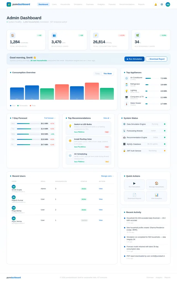The height and width of the screenshot is (282, 177).
Task: Click the View Analytics quick action tile
Action: [x=156, y=196]
